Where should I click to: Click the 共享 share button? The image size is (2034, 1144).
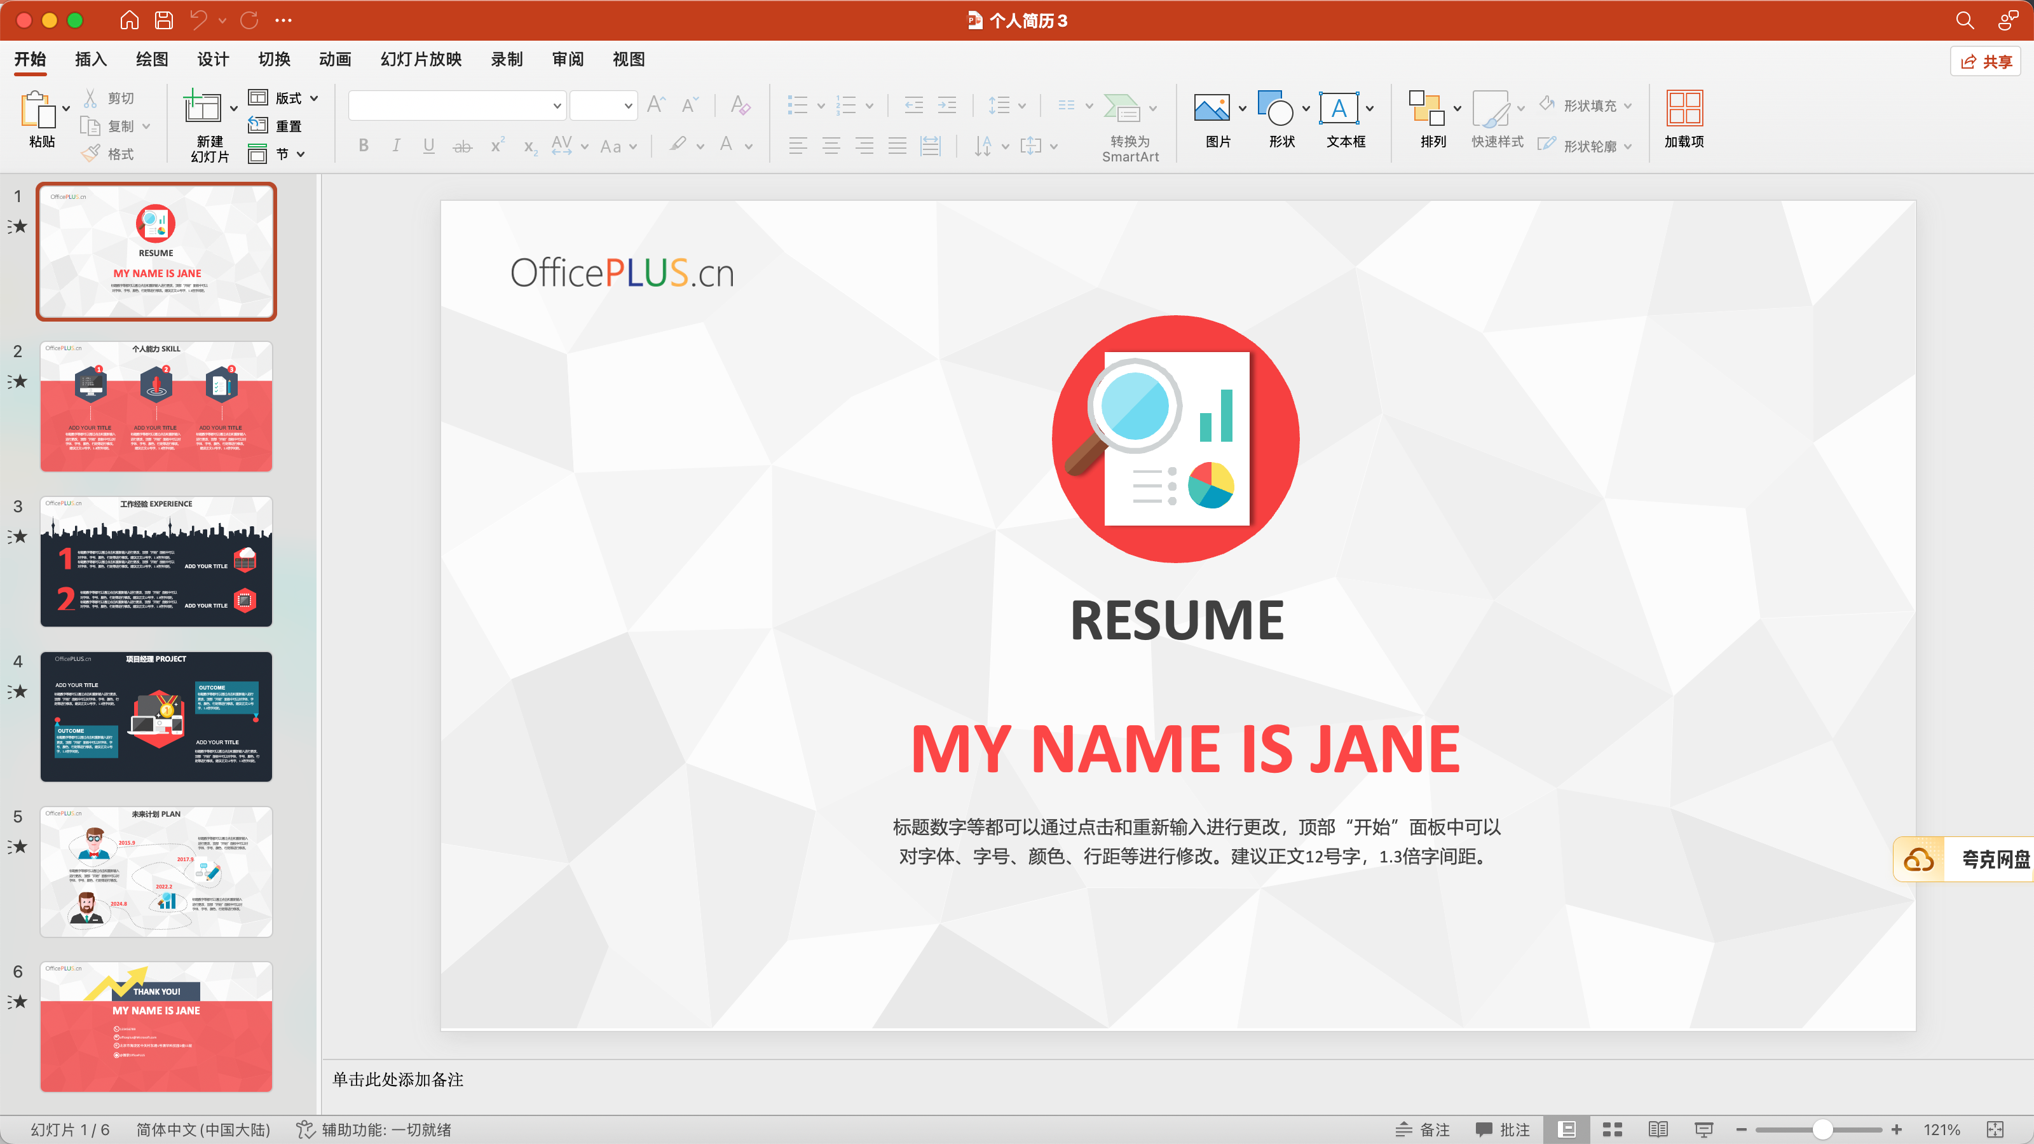[1986, 62]
